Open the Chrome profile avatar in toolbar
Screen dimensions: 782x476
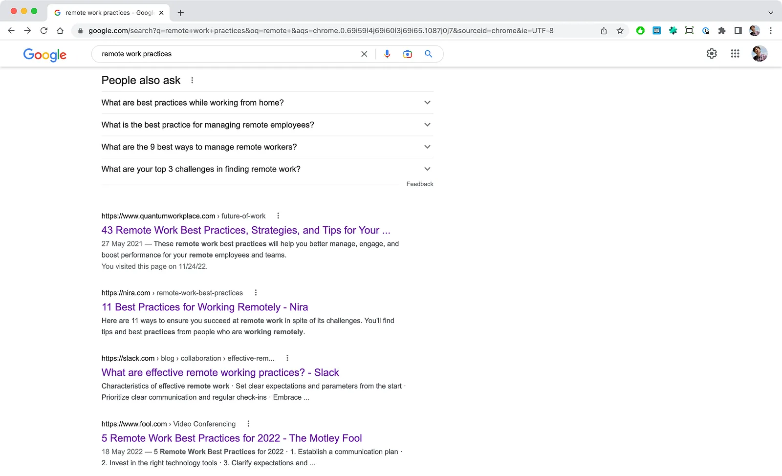click(x=755, y=31)
